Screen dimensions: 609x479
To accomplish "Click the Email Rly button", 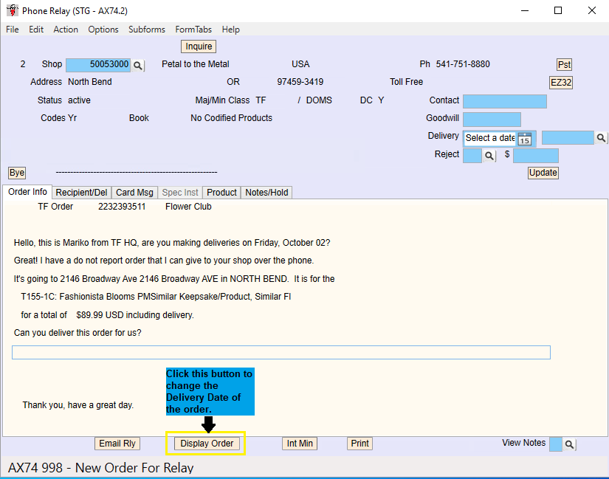I will coord(117,444).
